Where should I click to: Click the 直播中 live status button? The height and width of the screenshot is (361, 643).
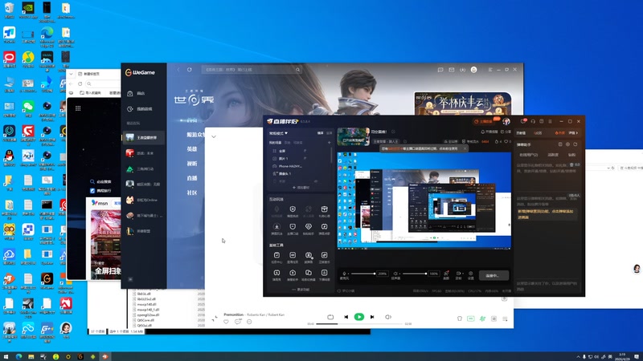click(494, 275)
